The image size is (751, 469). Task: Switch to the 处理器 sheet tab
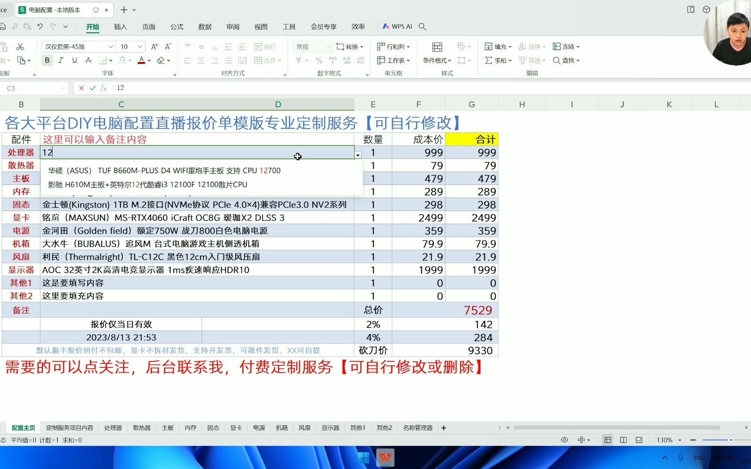pyautogui.click(x=113, y=428)
